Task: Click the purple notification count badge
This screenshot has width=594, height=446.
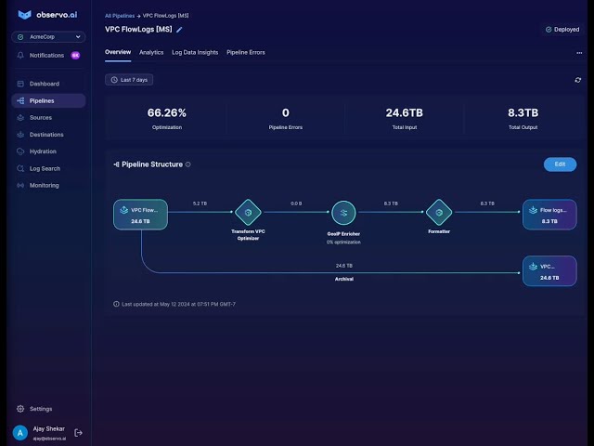Action: coord(75,56)
